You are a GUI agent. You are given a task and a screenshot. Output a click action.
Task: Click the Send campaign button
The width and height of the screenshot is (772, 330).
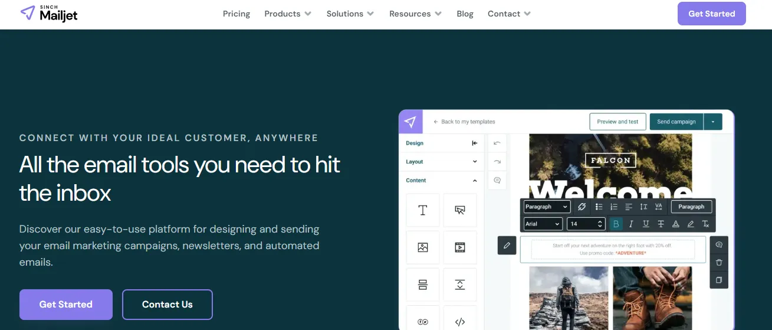[676, 122]
